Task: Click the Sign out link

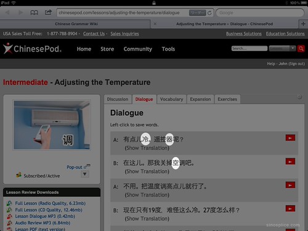Action: [297, 64]
